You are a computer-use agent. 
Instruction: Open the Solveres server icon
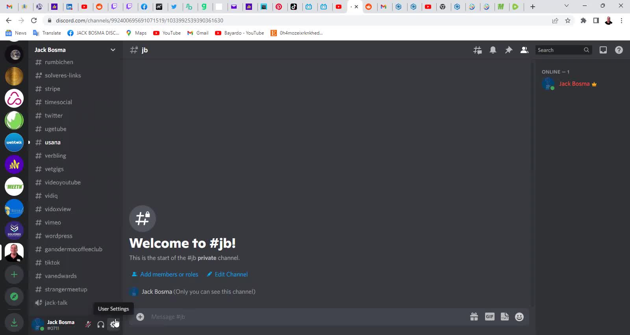pos(14,230)
